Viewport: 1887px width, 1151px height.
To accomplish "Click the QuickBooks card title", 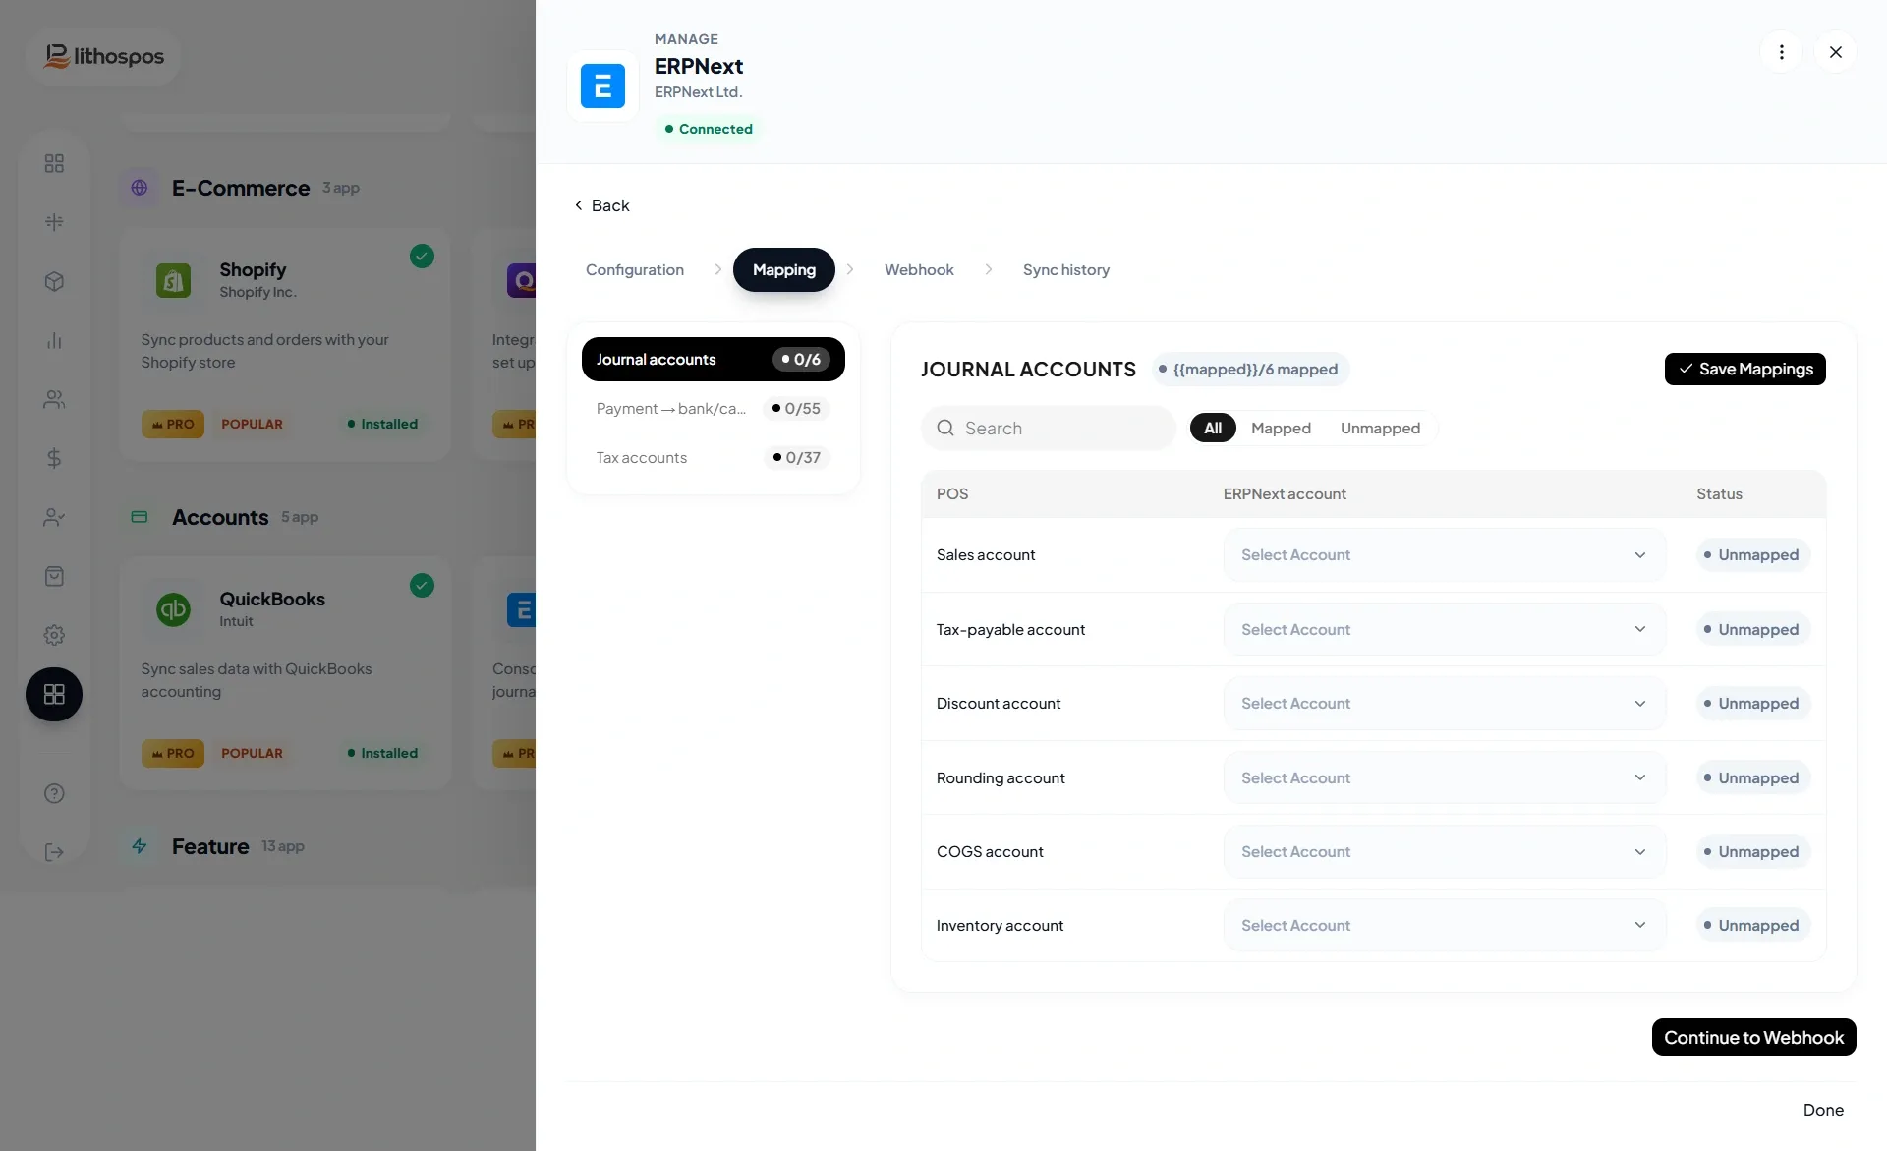I will (x=272, y=600).
